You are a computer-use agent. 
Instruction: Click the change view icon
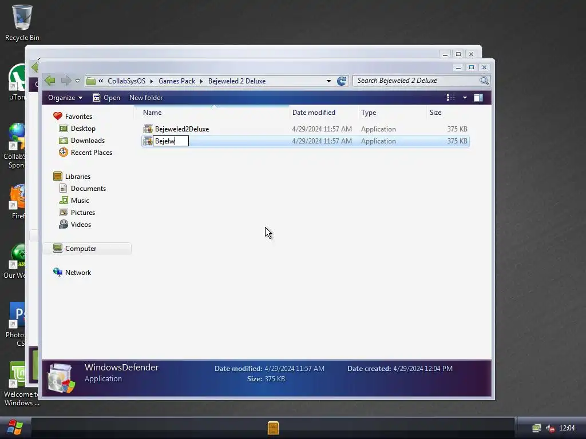(x=451, y=98)
